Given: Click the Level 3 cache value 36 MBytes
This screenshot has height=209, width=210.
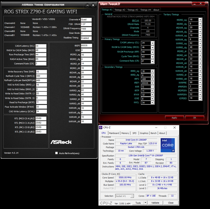Looking at the screenshot, I should pyautogui.click(x=162, y=188).
